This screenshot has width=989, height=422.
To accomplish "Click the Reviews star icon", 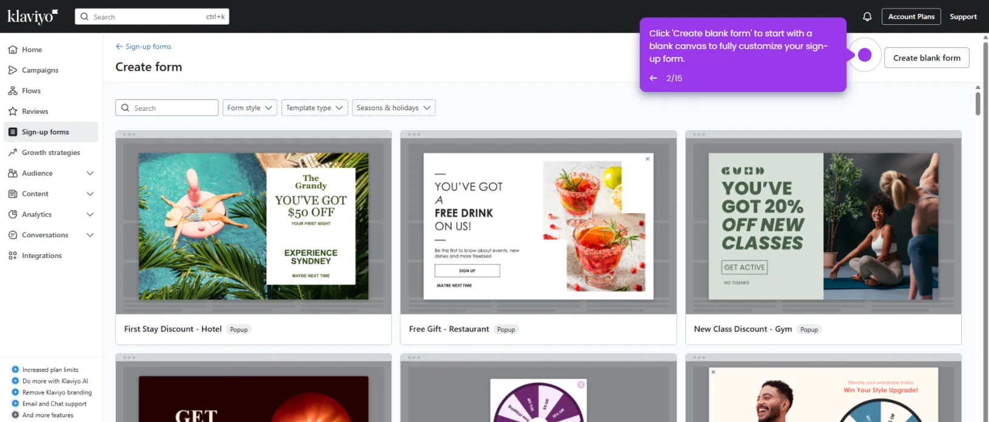I will (x=13, y=111).
